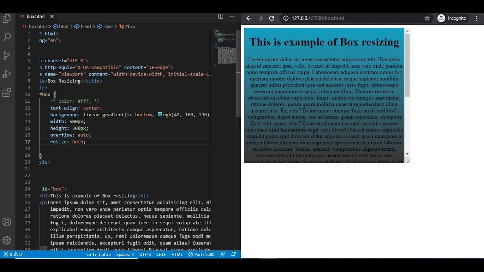The height and width of the screenshot is (272, 484).
Task: Click Spaces: 4 indentation setting
Action: 125,254
